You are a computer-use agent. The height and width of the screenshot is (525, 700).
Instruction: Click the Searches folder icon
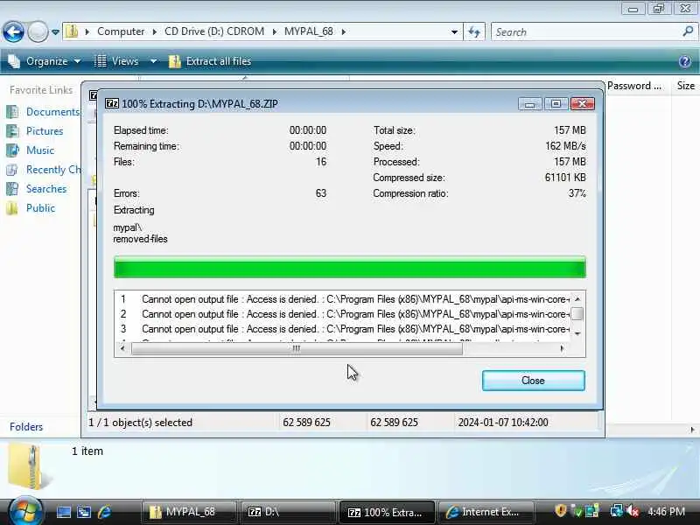[x=12, y=189]
